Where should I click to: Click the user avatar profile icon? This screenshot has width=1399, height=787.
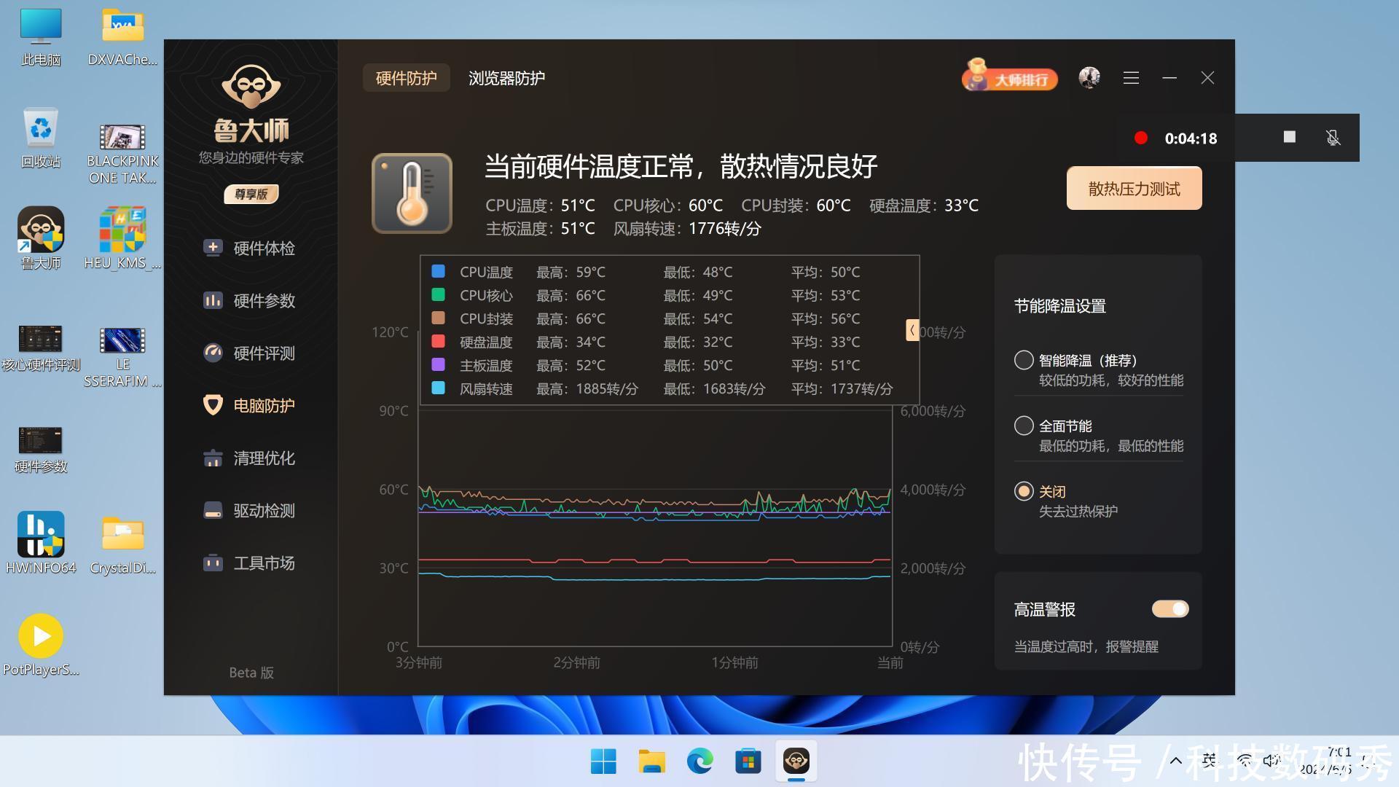1089,78
